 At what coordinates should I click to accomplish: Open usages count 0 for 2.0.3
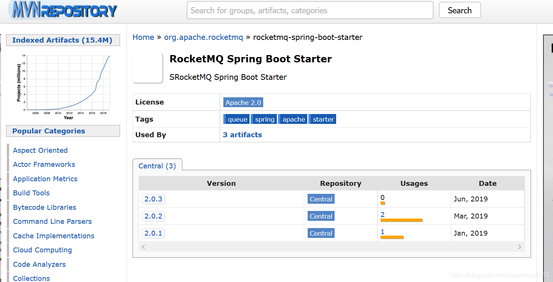click(x=382, y=197)
